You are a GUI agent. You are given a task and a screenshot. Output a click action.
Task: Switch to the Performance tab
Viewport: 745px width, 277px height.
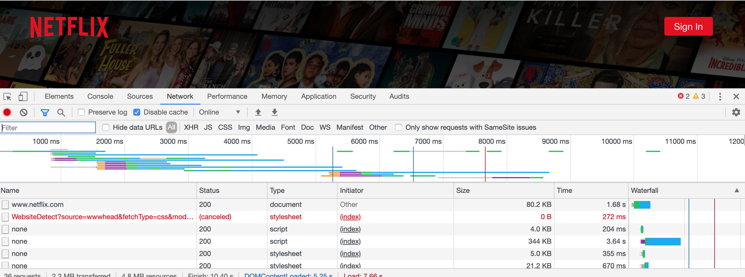227,96
